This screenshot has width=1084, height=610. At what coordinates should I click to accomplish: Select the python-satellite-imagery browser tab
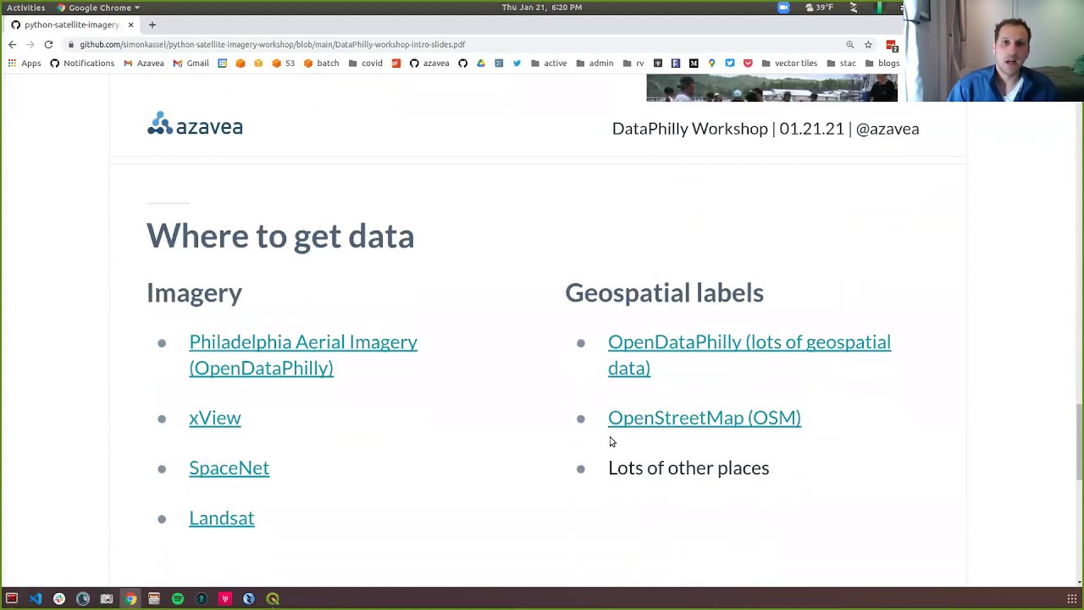coord(71,25)
